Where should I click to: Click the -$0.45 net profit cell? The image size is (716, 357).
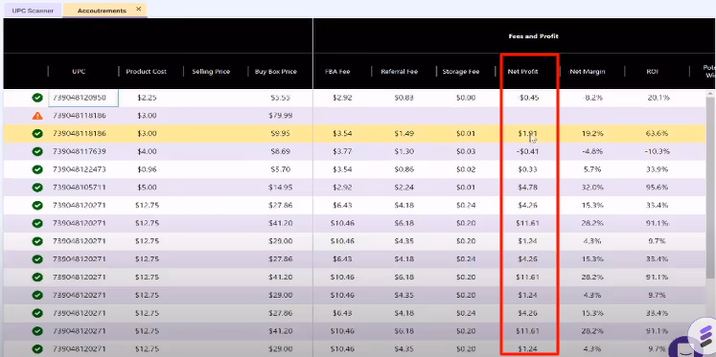click(x=528, y=98)
